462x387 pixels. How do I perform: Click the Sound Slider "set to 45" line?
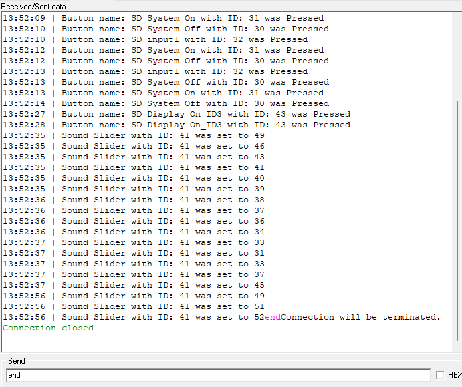point(134,285)
